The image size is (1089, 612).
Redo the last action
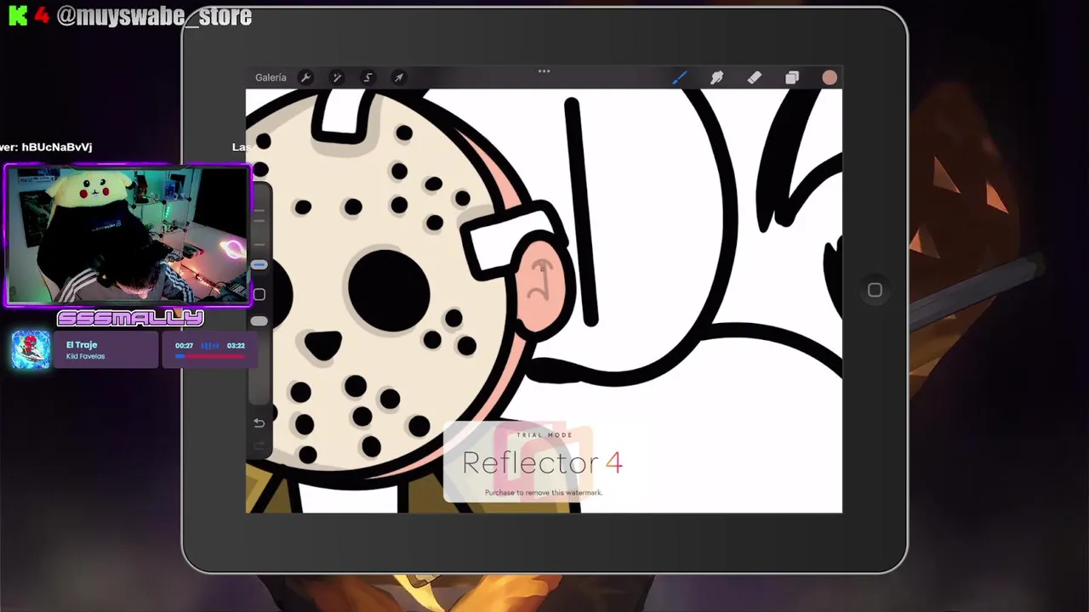pyautogui.click(x=259, y=446)
